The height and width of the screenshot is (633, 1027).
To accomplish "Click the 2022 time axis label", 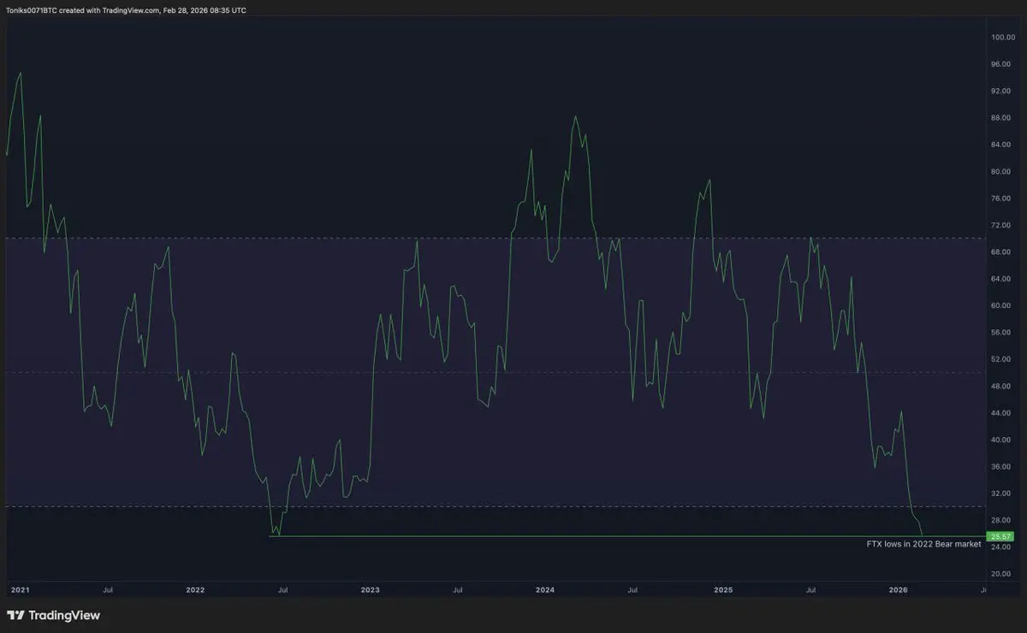I will coord(195,589).
